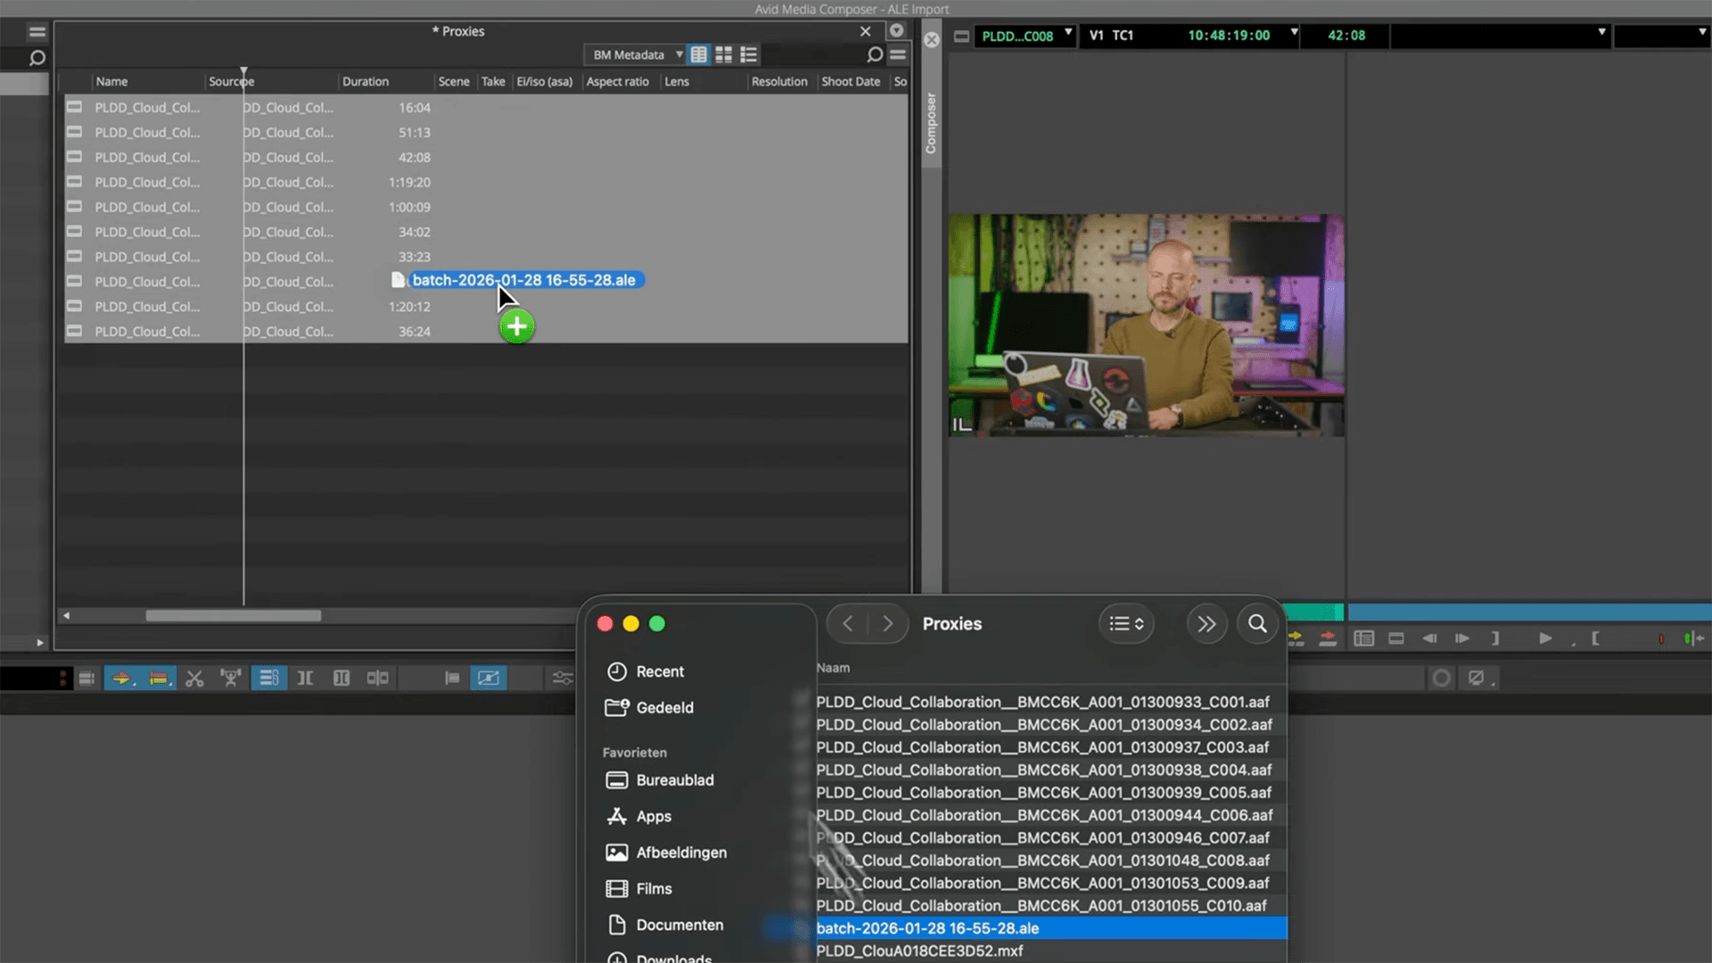Screen dimensions: 1712x963
Task: Click the Mark Out bracket under the monitor
Action: (1495, 638)
